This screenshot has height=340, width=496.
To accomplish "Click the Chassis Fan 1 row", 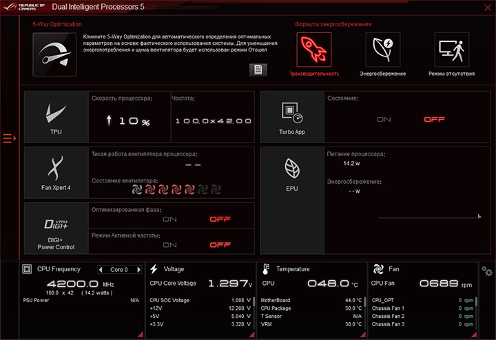I will pos(422,308).
